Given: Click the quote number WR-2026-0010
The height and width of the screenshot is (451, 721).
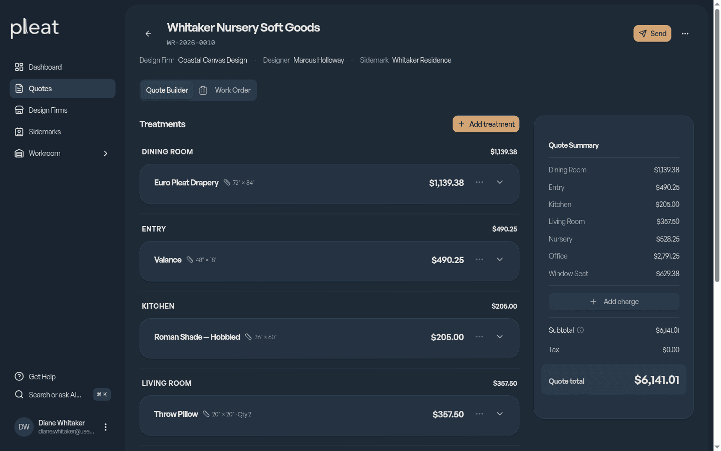Looking at the screenshot, I should pyautogui.click(x=191, y=43).
